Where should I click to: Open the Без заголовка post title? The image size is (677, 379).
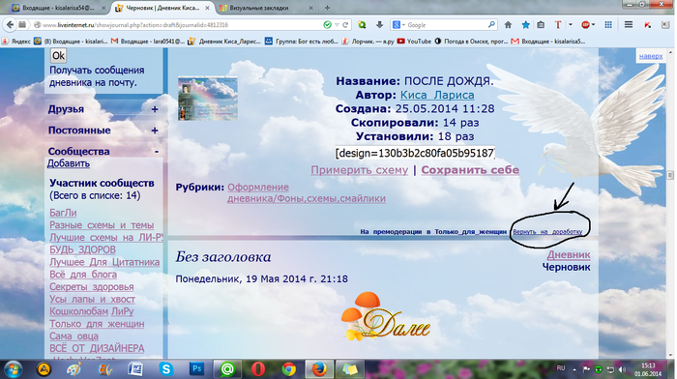click(223, 257)
